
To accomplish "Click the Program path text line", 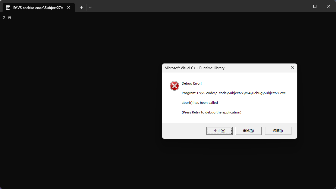I will (234, 93).
